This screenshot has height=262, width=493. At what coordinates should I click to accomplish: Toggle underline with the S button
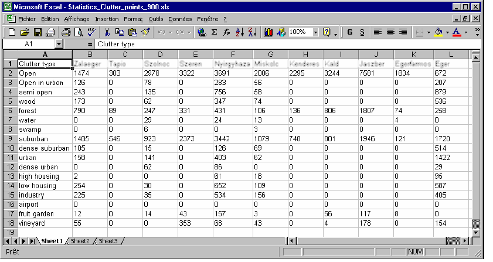pyautogui.click(x=362, y=32)
